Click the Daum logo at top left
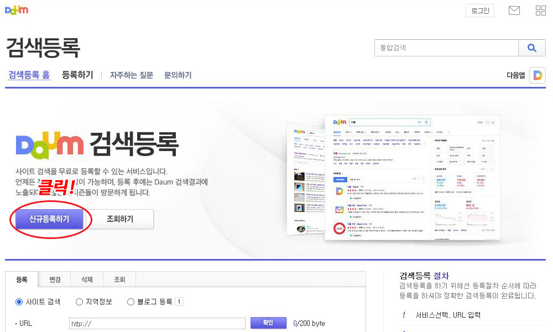 [x=16, y=10]
